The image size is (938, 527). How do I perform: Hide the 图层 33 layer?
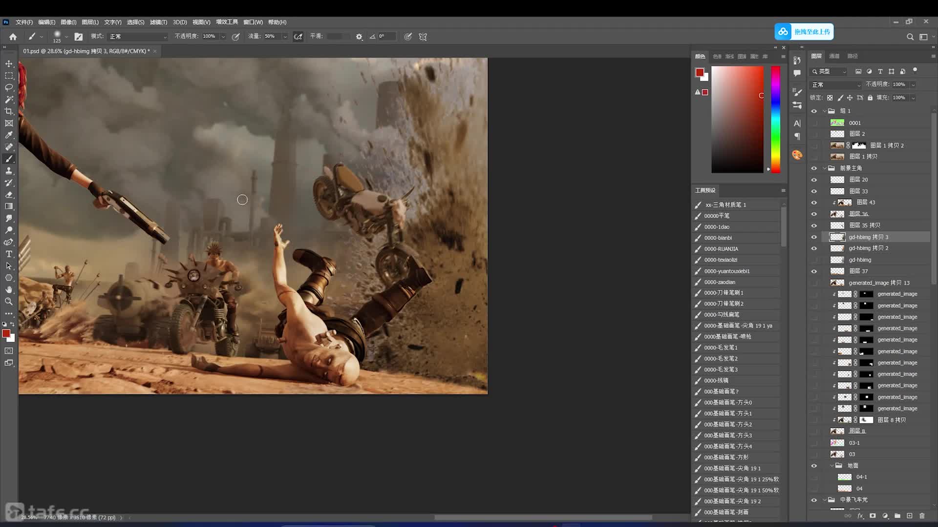click(814, 191)
